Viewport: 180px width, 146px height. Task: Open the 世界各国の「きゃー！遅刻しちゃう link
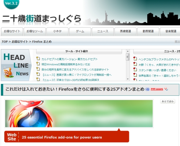point(159,76)
